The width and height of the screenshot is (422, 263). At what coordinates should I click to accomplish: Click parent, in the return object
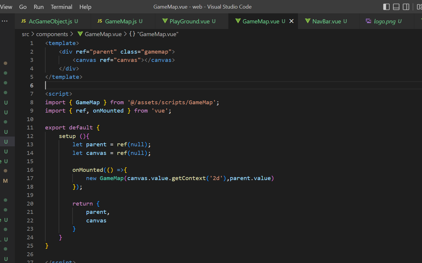pyautogui.click(x=98, y=212)
